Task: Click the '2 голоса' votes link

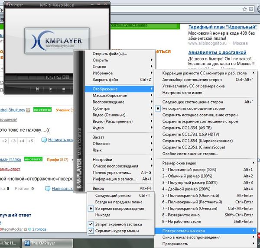Action: pos(39,229)
